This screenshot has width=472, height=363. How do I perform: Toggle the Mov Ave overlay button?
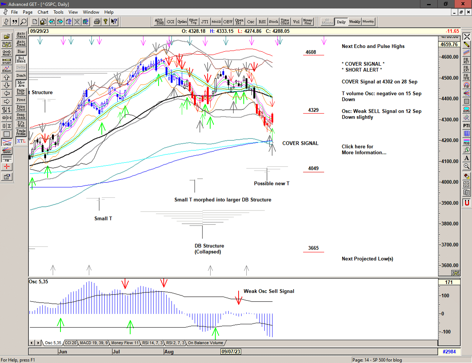coord(21,84)
